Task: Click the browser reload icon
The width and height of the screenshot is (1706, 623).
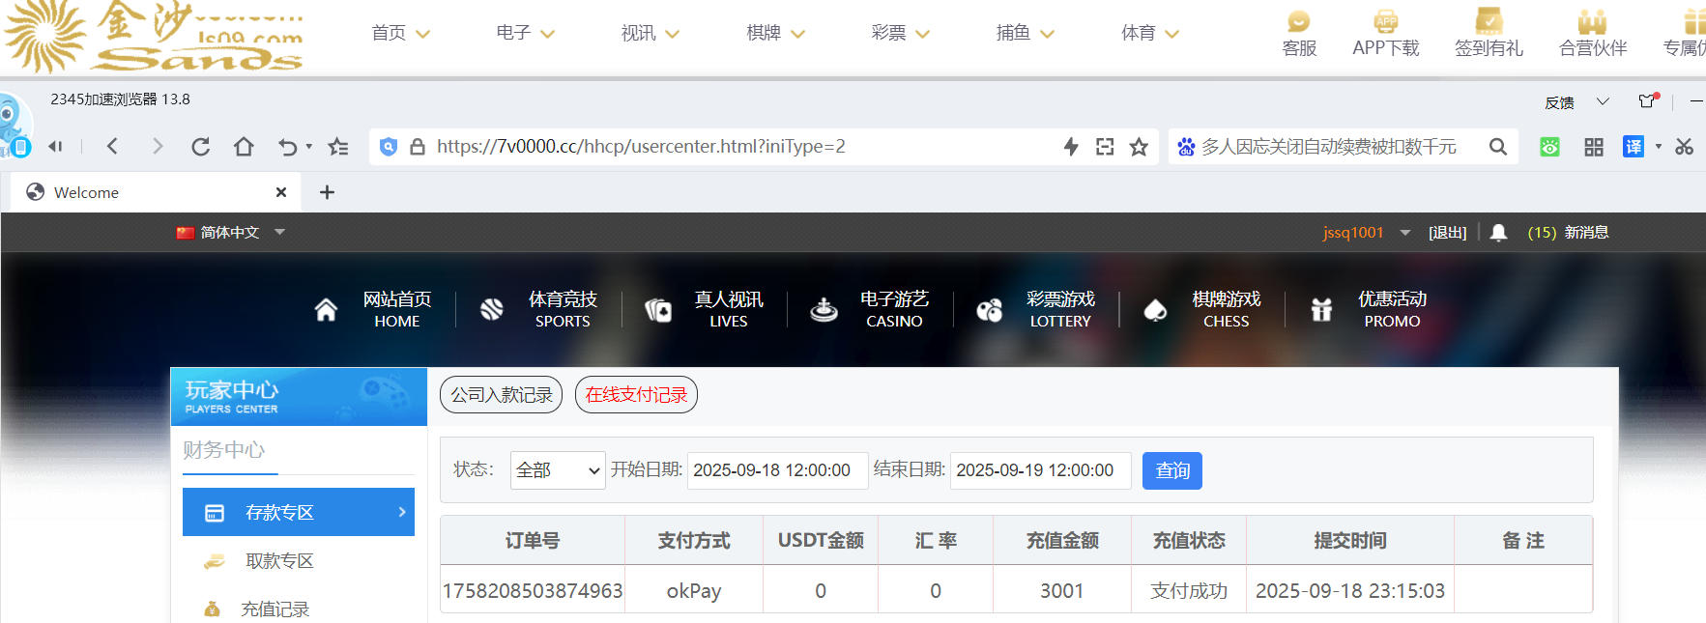Action: 200,147
